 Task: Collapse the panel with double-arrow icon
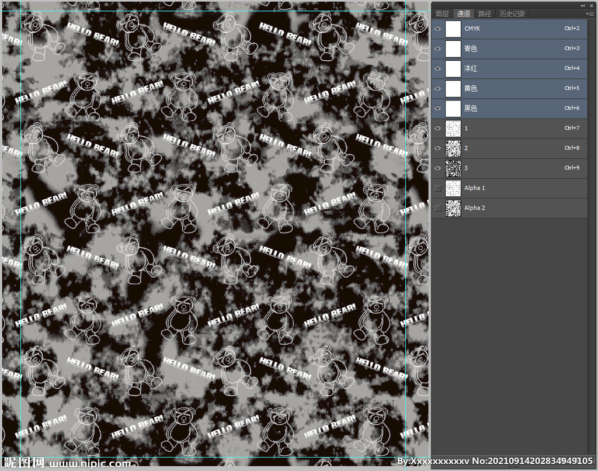pos(583,5)
